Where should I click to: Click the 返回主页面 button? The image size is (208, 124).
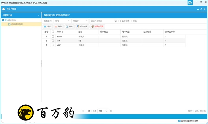pyautogui.click(x=98, y=26)
